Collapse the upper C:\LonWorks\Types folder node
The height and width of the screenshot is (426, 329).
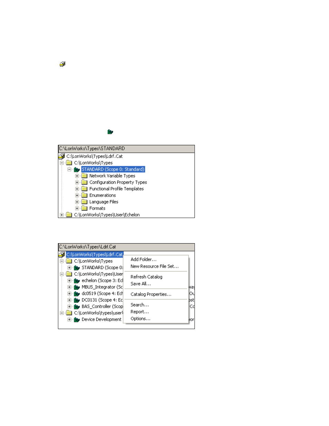click(x=62, y=163)
